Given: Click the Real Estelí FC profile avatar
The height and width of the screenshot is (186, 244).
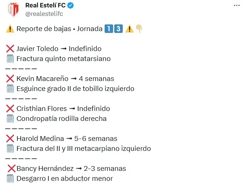Looking at the screenshot, I should (13, 9).
